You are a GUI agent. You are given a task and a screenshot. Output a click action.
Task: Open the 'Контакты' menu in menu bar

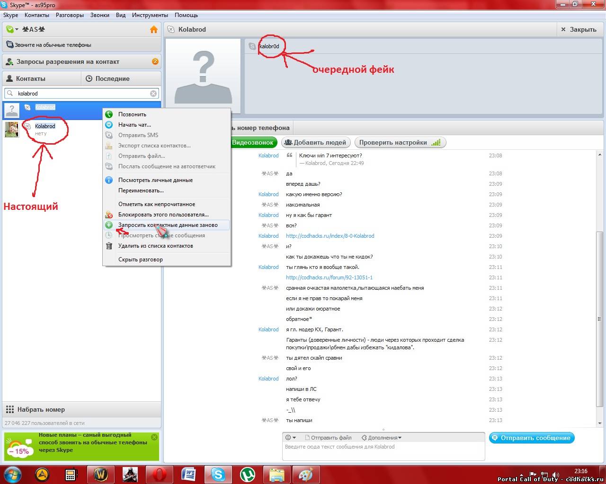[x=37, y=15]
